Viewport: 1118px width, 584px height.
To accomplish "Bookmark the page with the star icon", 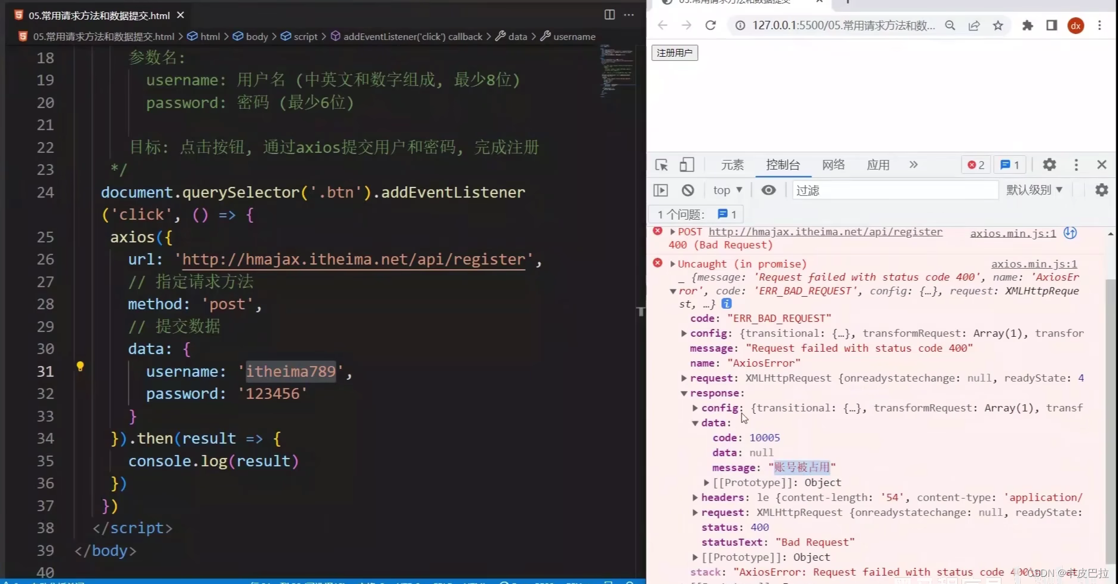I will click(x=998, y=26).
